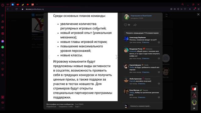Click the address bar URL vk.com
The height and width of the screenshot is (113, 201).
(35, 9)
